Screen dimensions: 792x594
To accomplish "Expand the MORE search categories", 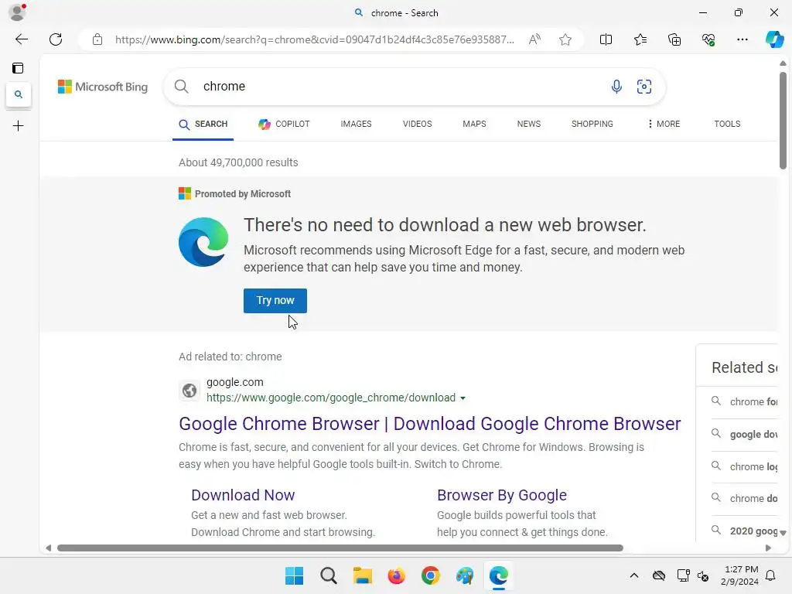I will pyautogui.click(x=664, y=125).
